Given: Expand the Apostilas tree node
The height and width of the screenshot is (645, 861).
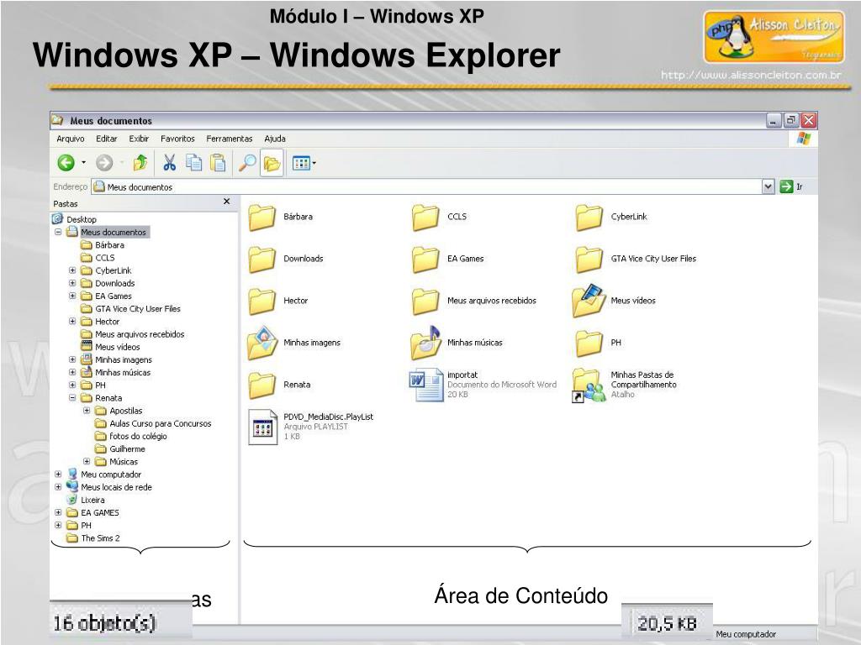Looking at the screenshot, I should pos(87,410).
